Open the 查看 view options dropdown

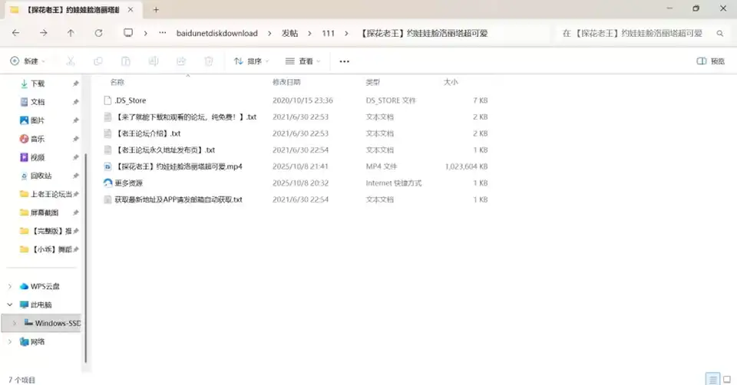302,61
